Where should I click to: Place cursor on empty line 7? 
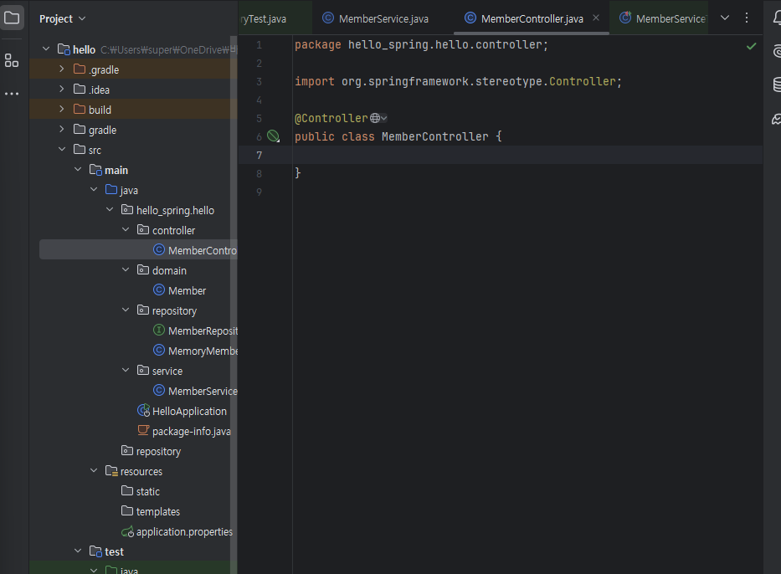click(528, 155)
